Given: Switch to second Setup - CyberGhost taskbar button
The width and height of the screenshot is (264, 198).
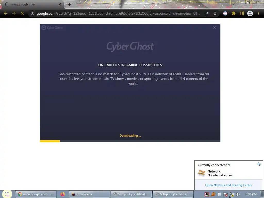Looking at the screenshot, I should [173, 194].
